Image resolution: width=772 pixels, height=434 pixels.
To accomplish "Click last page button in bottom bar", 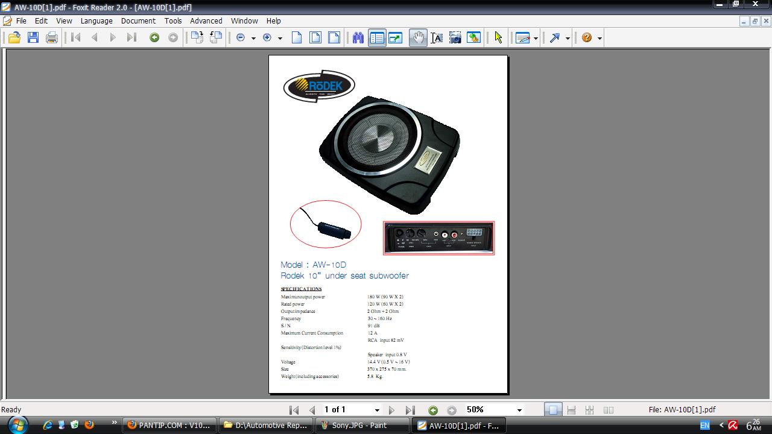I will [410, 410].
